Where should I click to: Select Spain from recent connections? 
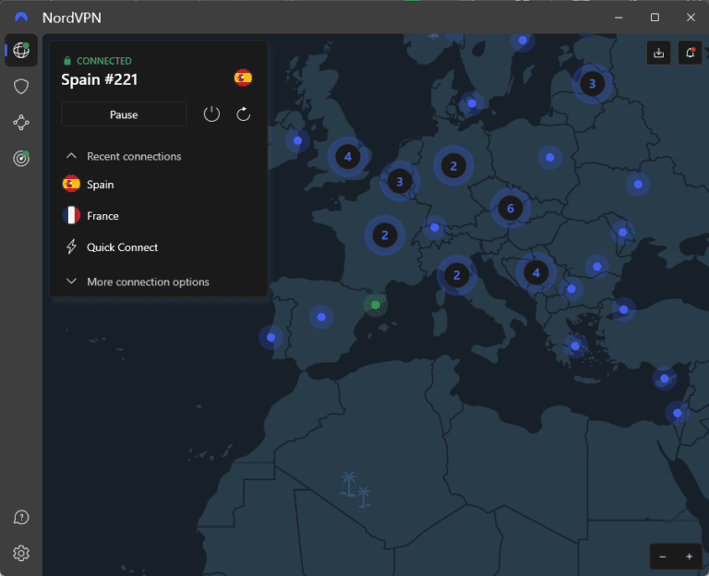coord(100,185)
